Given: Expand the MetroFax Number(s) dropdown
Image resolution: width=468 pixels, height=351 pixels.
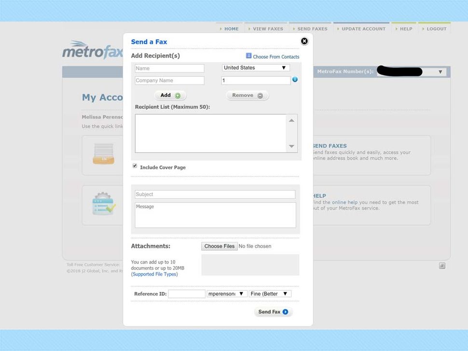Looking at the screenshot, I should click(x=440, y=71).
